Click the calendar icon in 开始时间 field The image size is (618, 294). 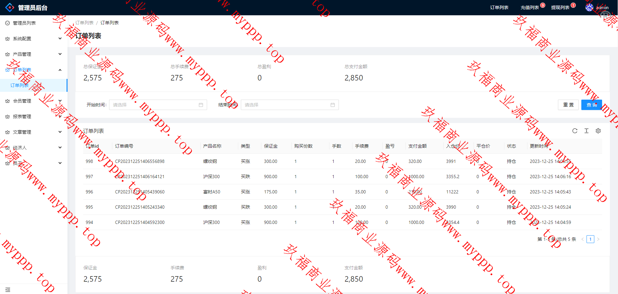click(x=201, y=105)
